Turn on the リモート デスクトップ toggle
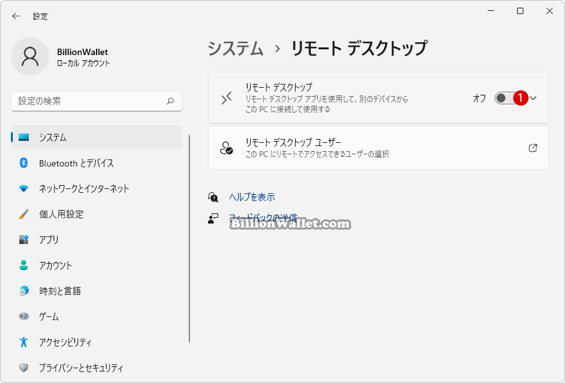565x383 pixels. point(505,98)
